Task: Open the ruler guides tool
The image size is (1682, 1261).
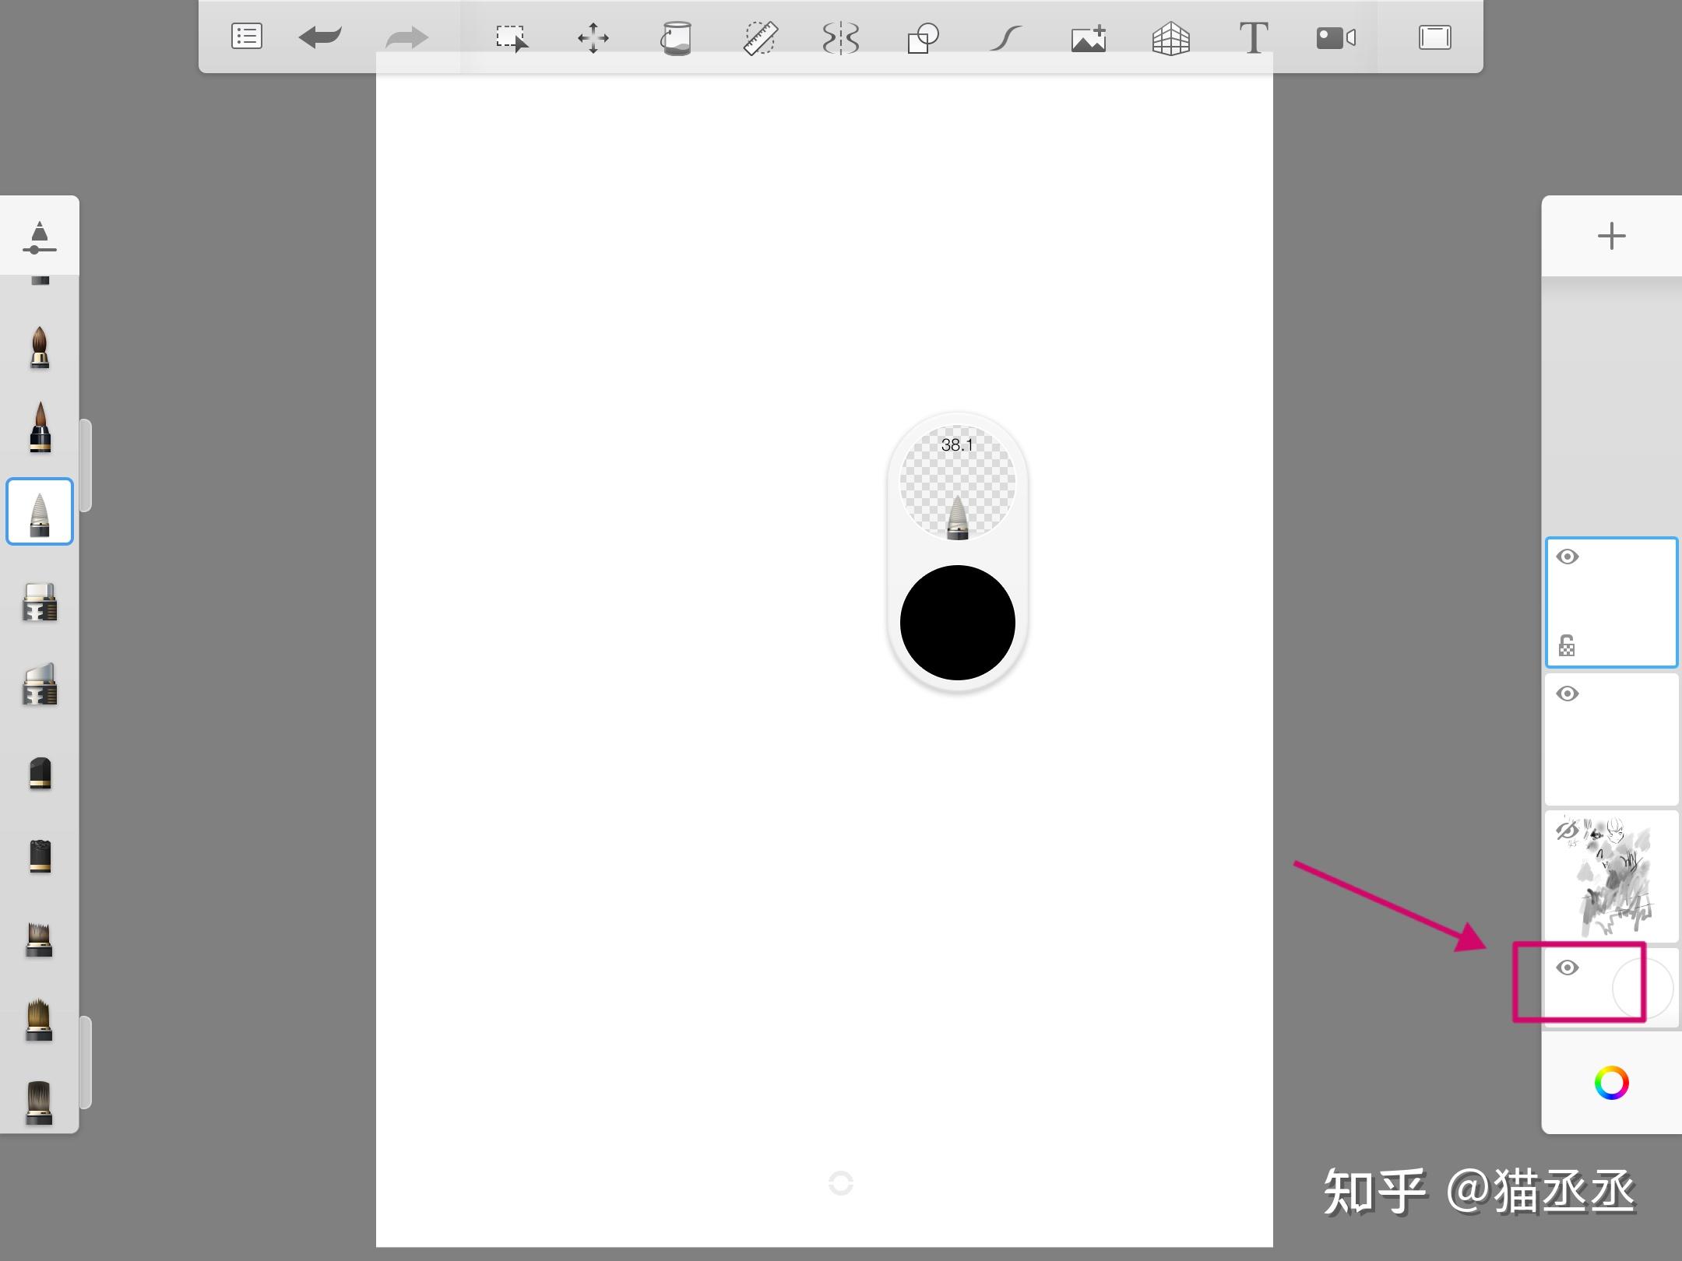Action: click(x=759, y=37)
